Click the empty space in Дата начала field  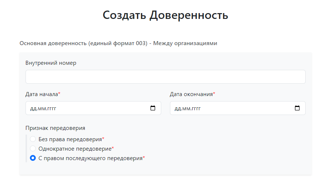point(102,108)
